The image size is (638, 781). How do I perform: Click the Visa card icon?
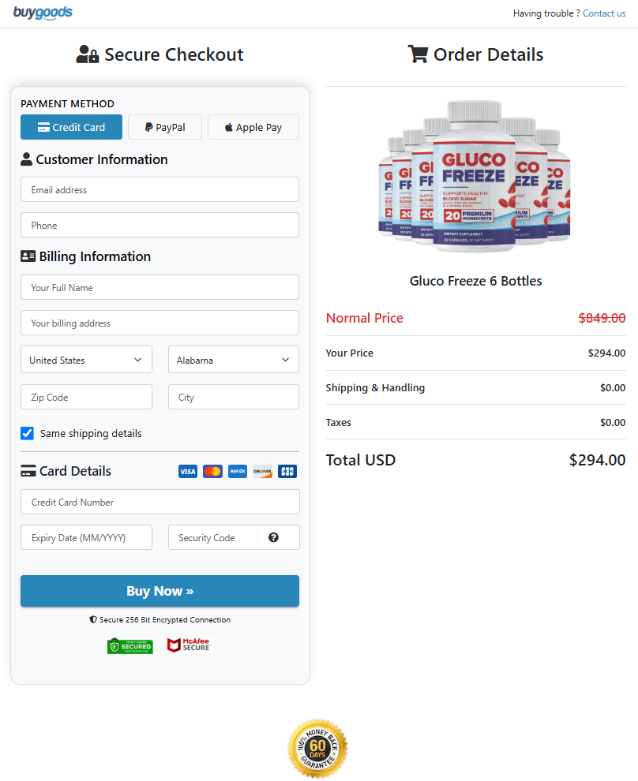click(187, 472)
